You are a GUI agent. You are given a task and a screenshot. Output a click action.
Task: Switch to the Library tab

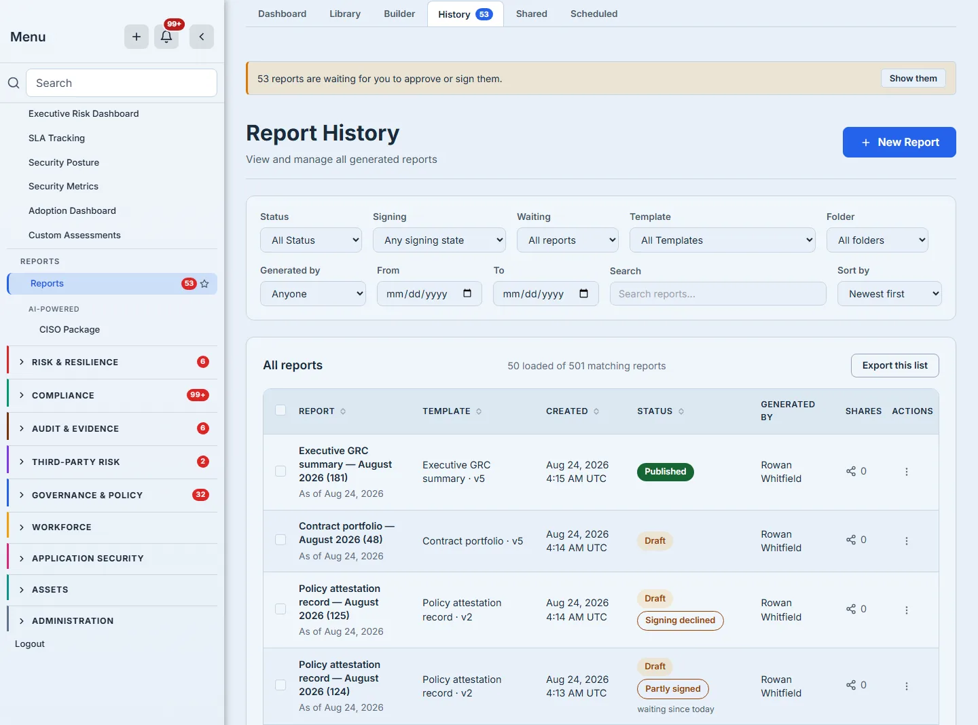point(345,14)
